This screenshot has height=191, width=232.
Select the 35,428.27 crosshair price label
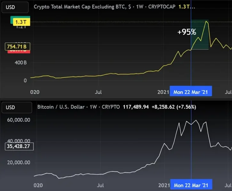coord(19,146)
